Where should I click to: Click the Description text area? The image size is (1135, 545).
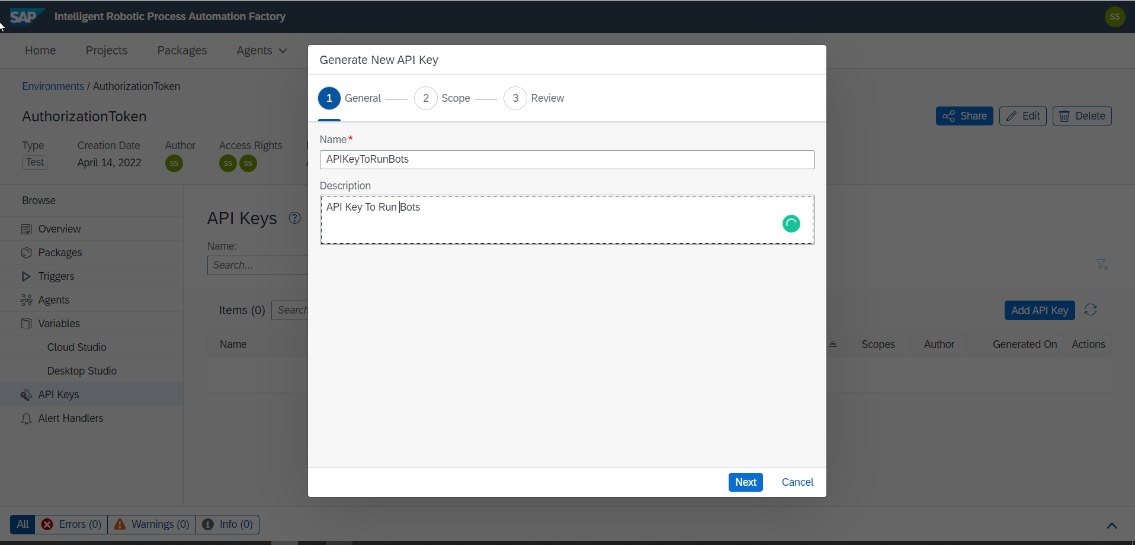pos(567,220)
